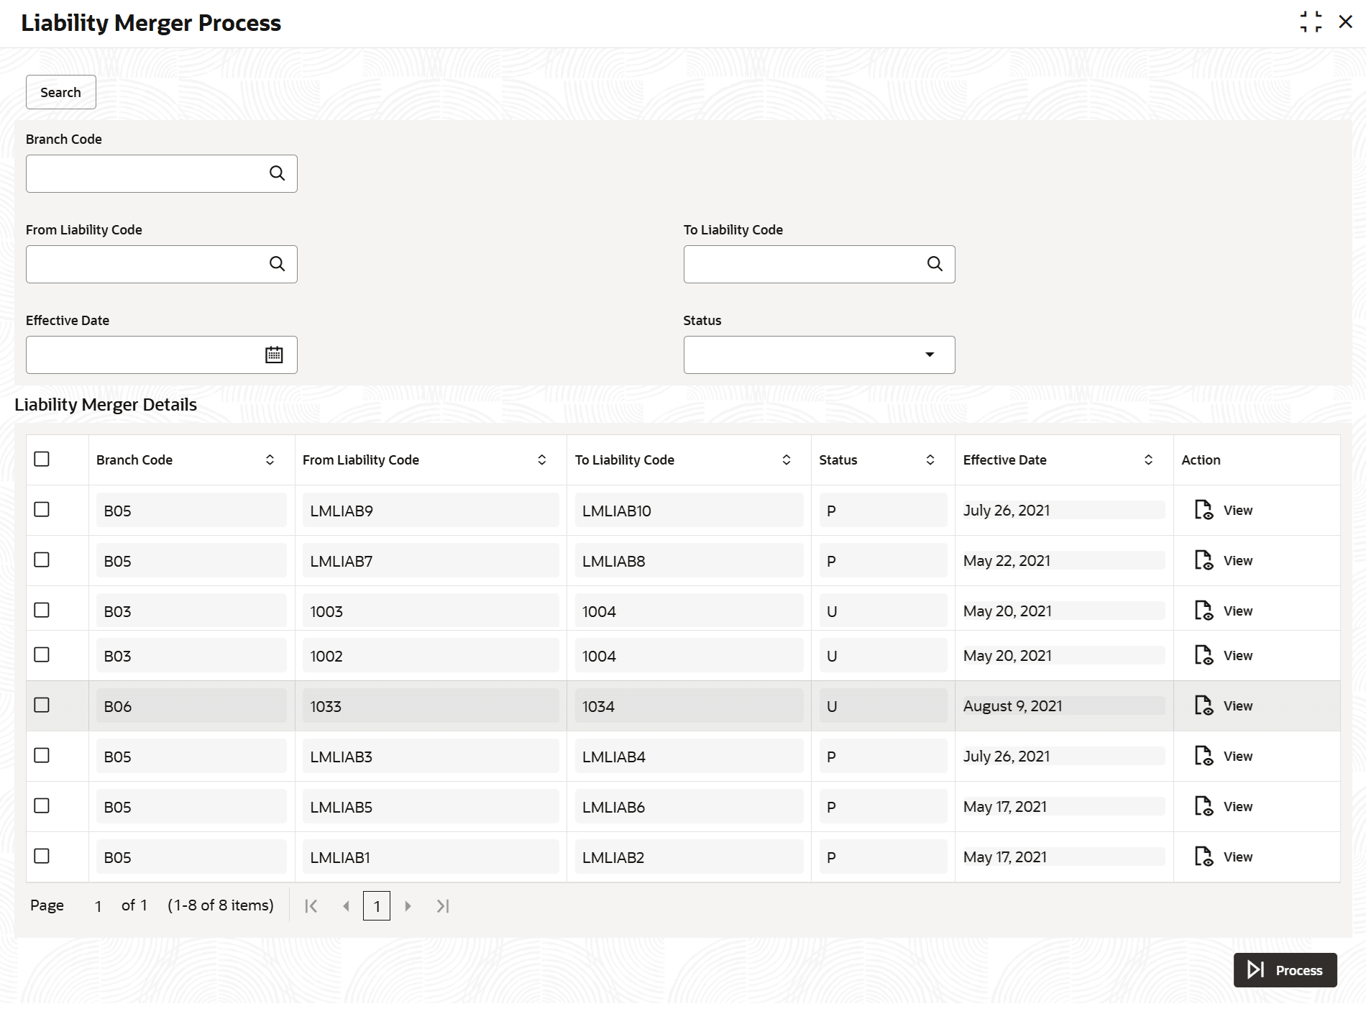Sort table by Status column

[x=930, y=460]
